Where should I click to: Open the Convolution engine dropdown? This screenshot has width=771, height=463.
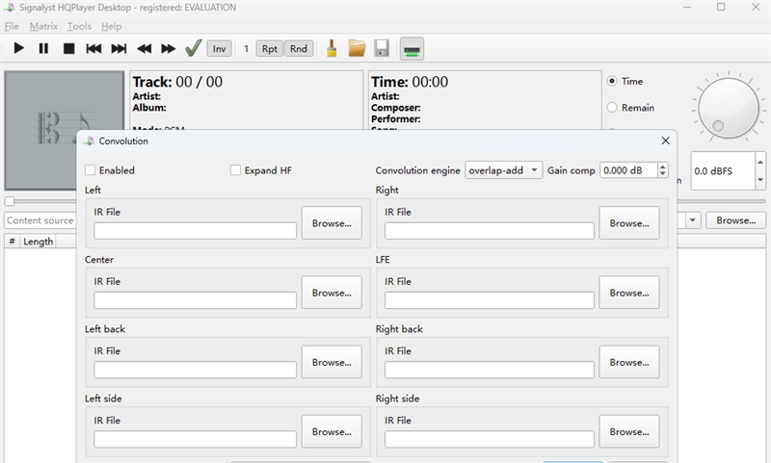click(x=503, y=170)
